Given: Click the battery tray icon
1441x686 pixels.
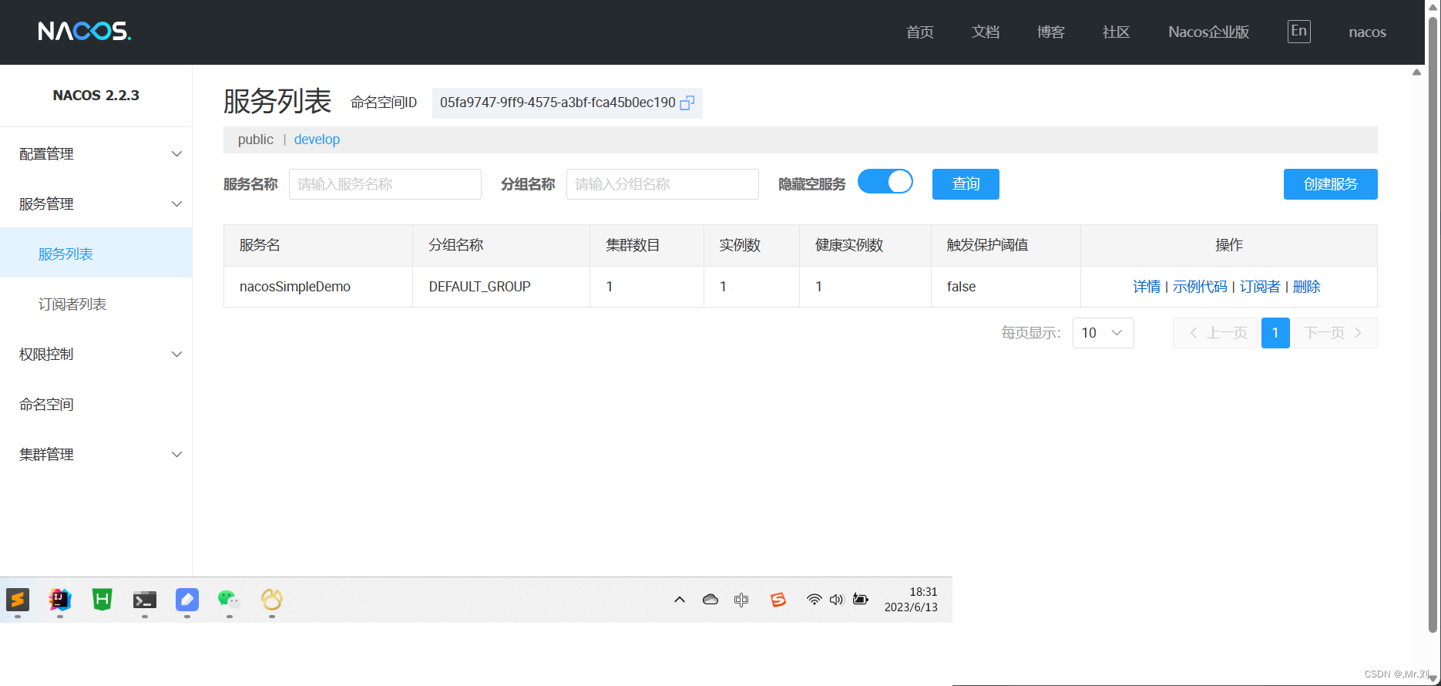Looking at the screenshot, I should [861, 599].
